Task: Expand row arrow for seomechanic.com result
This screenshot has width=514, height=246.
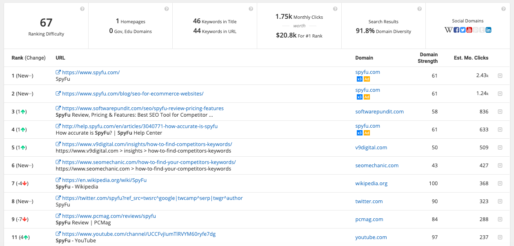Action: point(500,166)
